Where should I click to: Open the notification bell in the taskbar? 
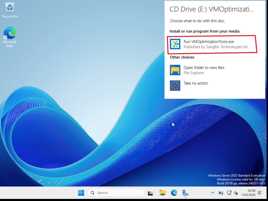click(259, 193)
